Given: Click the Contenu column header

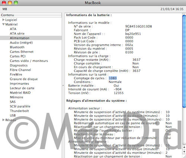Looking at the screenshot, I should coord(31,15).
